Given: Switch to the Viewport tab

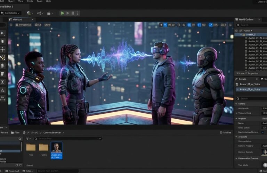Looking at the screenshot, I should [17, 19].
